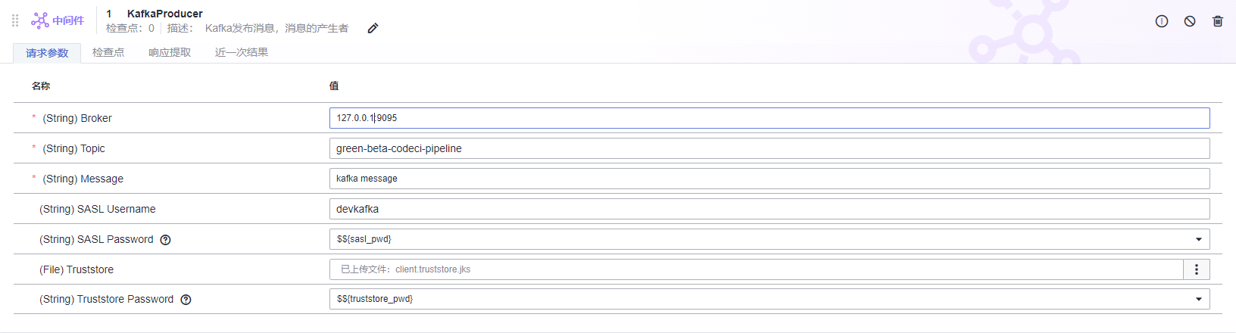This screenshot has width=1236, height=333.
Task: Click the Truststore Password help icon
Action: pos(186,300)
